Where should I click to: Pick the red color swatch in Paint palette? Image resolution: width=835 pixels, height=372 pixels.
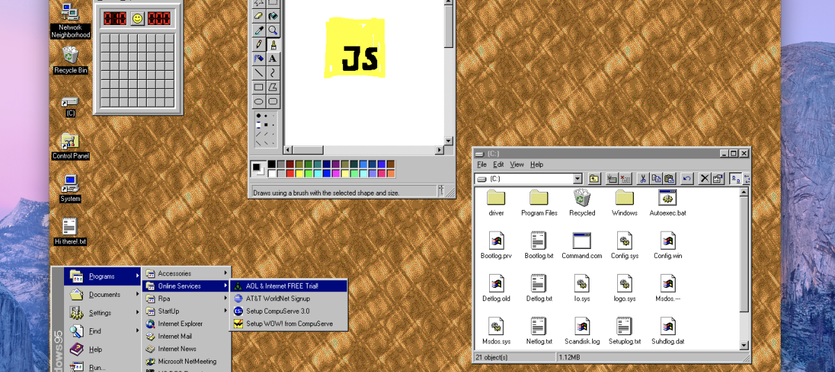coord(290,173)
